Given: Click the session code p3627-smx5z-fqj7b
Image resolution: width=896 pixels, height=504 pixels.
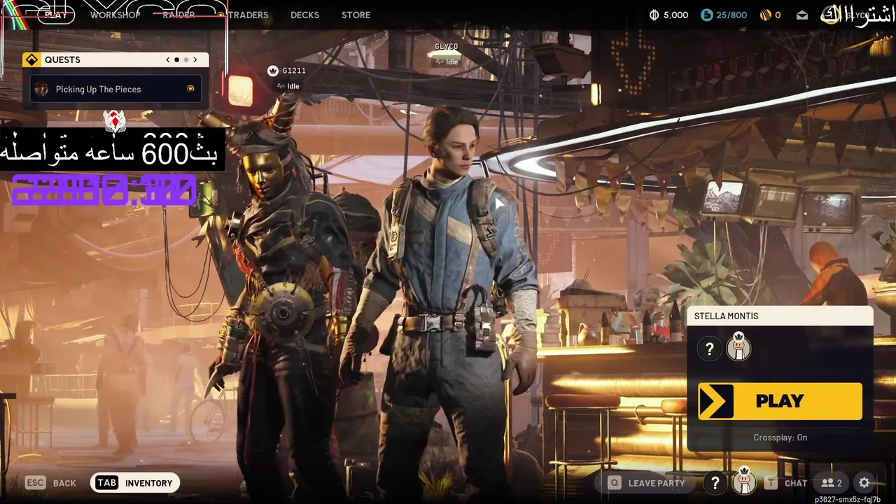Looking at the screenshot, I should click(x=848, y=500).
